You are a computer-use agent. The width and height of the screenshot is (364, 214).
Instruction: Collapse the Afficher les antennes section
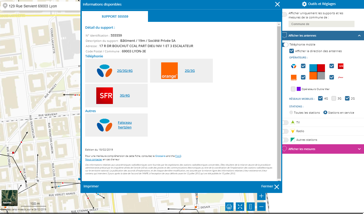[x=359, y=36]
